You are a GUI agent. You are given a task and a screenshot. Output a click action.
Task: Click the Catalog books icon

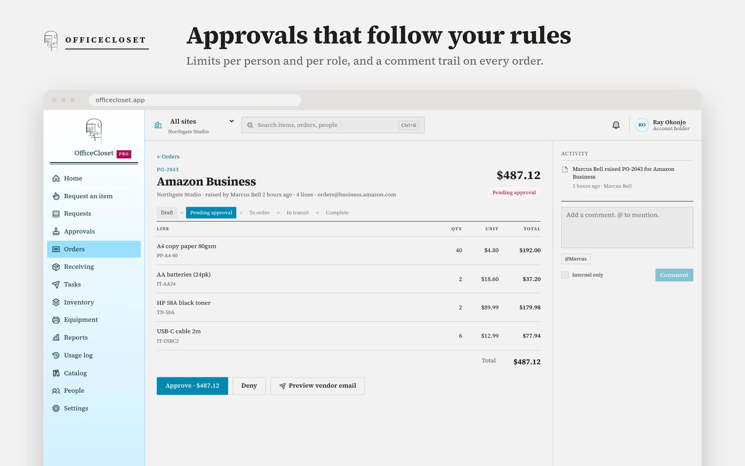point(56,373)
